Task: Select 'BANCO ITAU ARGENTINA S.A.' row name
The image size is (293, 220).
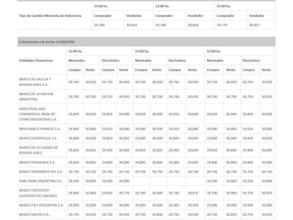Action: point(41,205)
